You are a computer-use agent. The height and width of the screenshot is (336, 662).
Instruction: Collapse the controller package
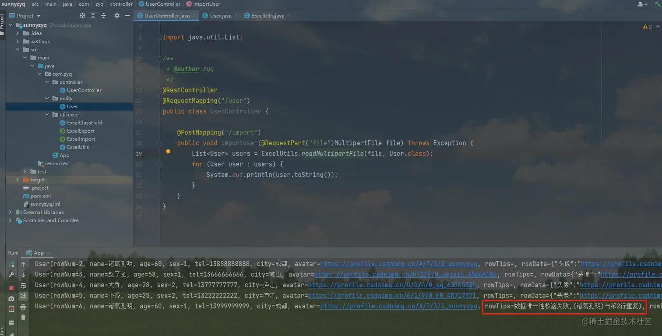[x=47, y=82]
